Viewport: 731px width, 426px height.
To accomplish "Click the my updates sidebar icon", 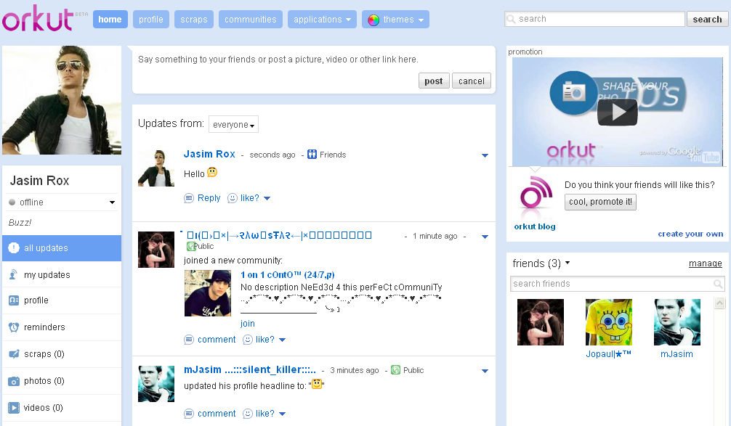I will [14, 275].
